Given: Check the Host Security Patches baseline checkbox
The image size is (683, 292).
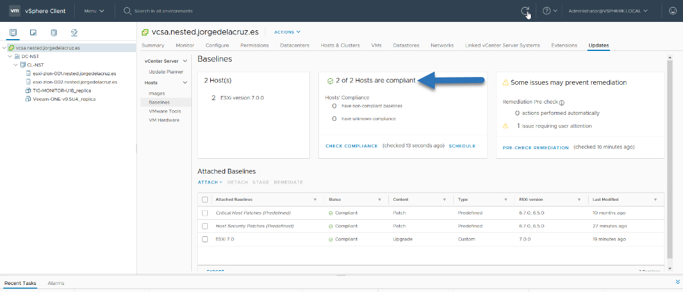Looking at the screenshot, I should (x=205, y=226).
